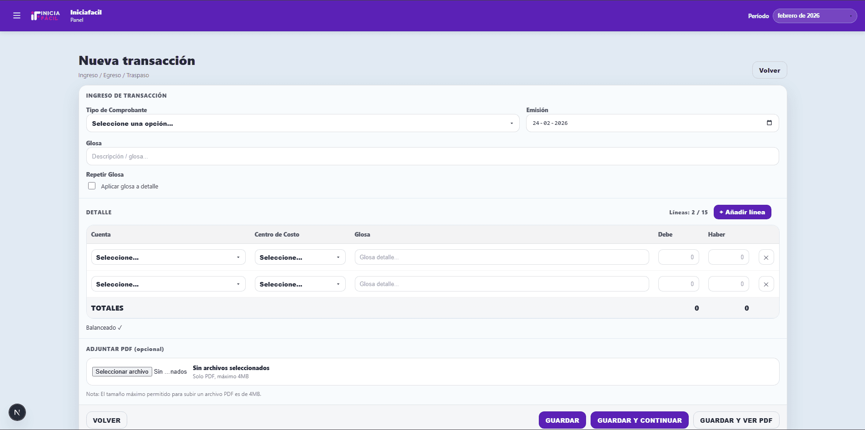Remove the first detail line
This screenshot has height=430, width=865.
point(766,257)
